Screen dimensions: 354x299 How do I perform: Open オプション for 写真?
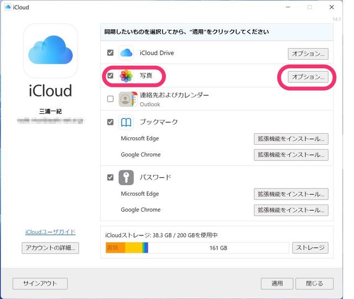pos(308,77)
